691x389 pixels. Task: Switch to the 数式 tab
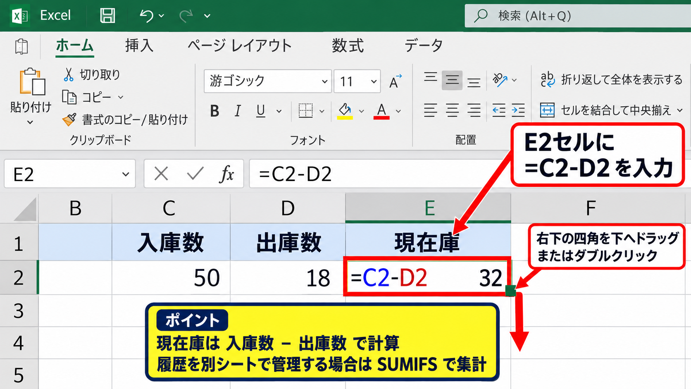(348, 45)
